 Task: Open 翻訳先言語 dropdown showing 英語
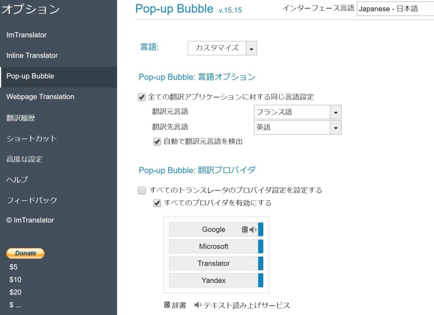coord(298,127)
